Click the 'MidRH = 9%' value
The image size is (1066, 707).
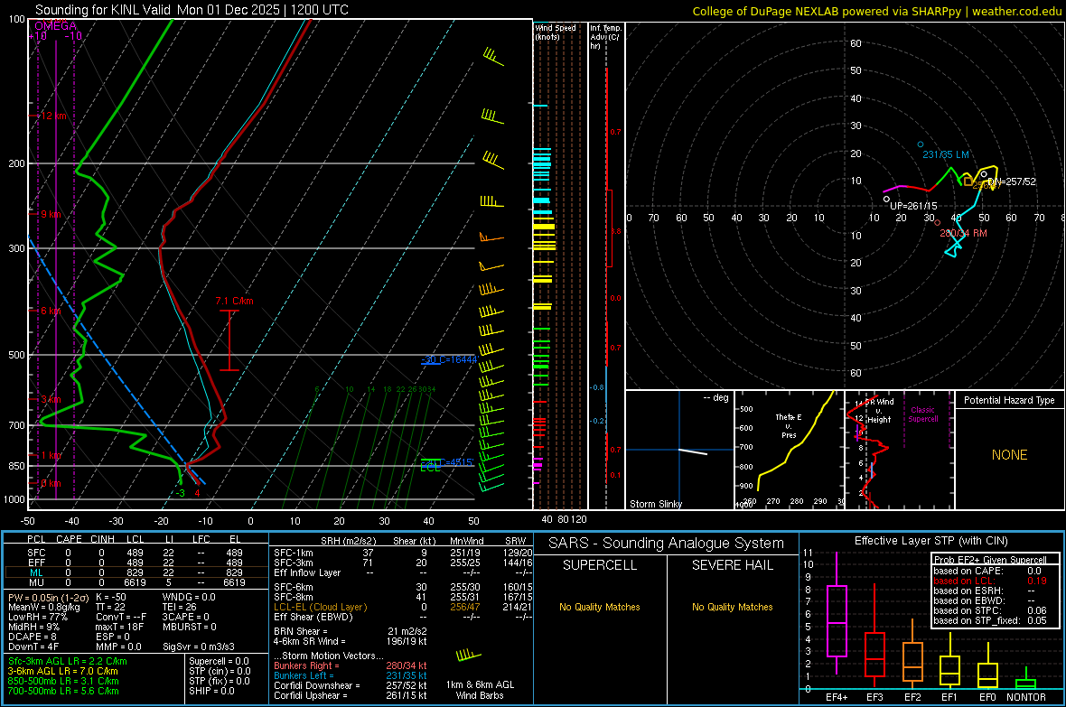tap(34, 627)
